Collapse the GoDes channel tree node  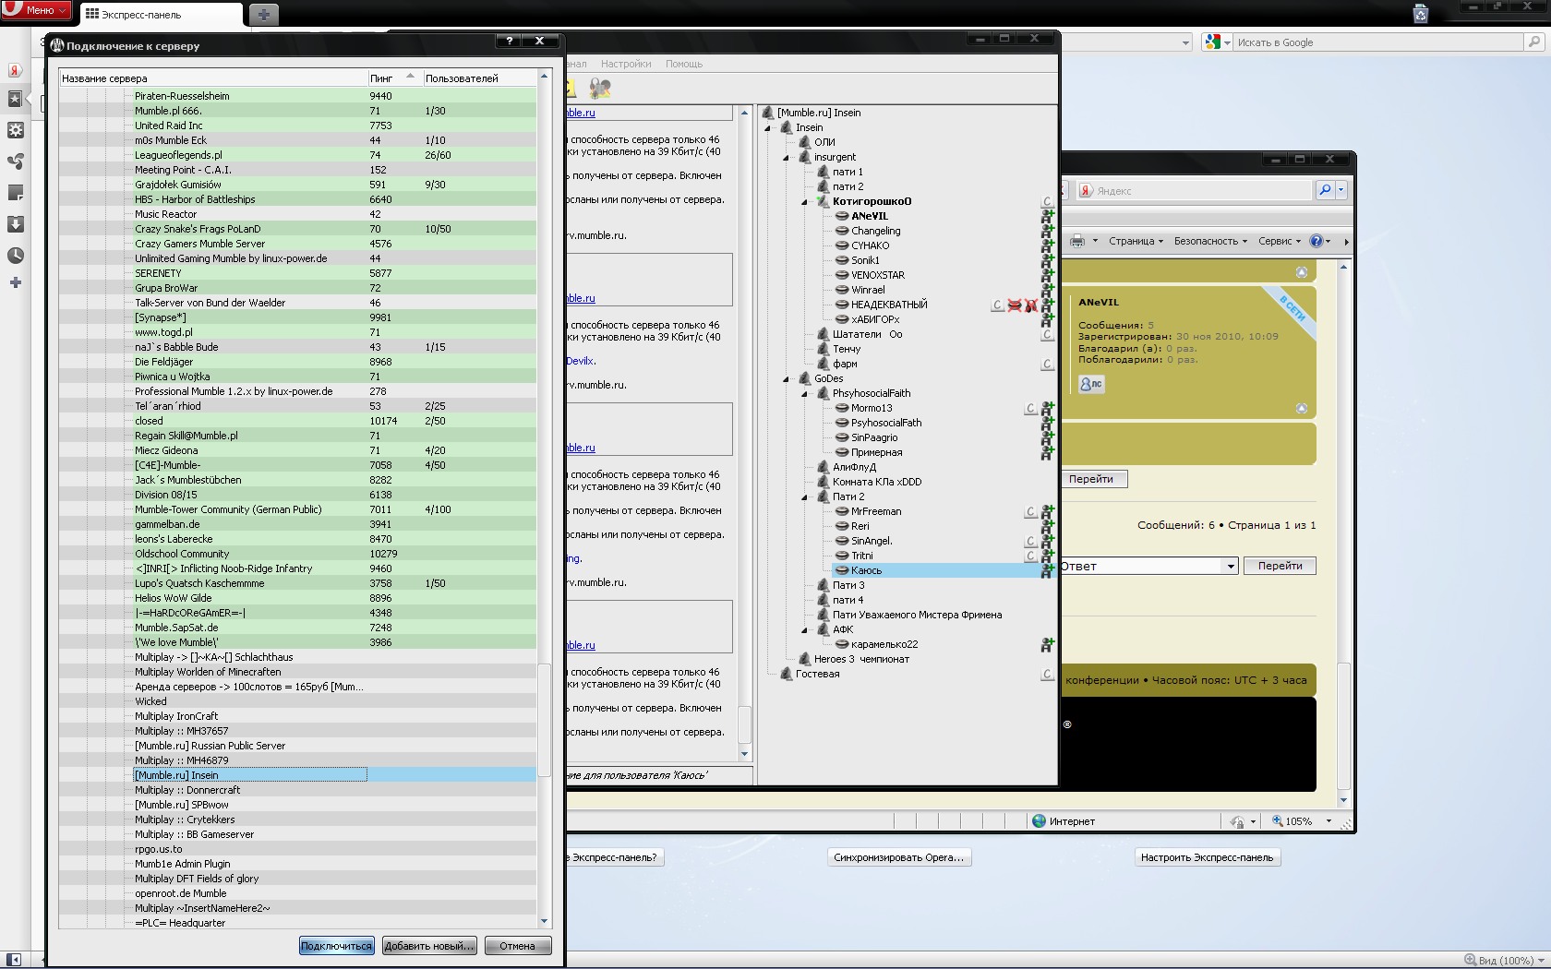tap(787, 378)
